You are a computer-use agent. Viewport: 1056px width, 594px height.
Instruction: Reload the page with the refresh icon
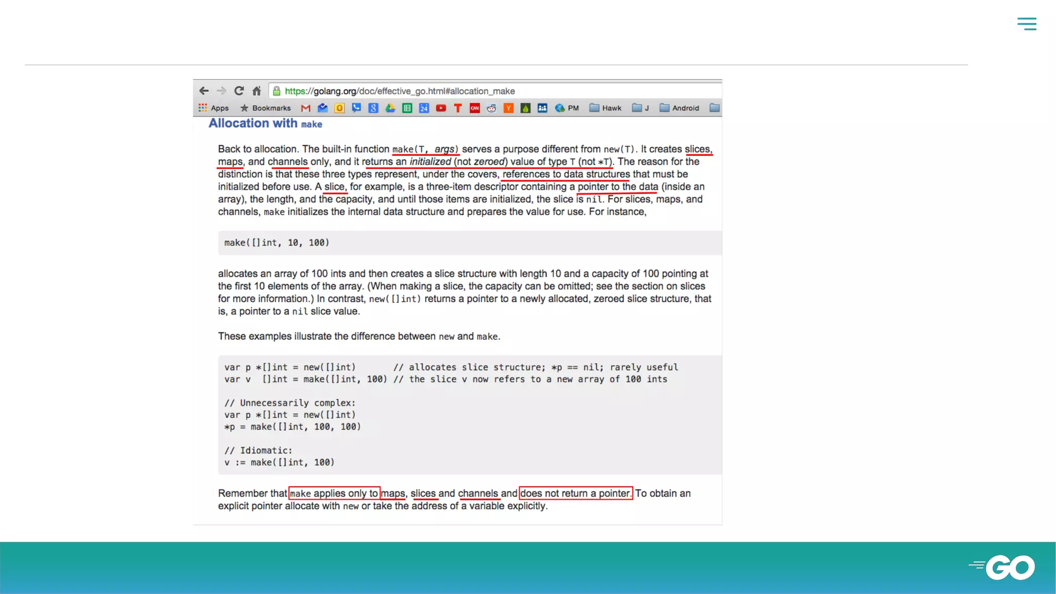[x=239, y=91]
